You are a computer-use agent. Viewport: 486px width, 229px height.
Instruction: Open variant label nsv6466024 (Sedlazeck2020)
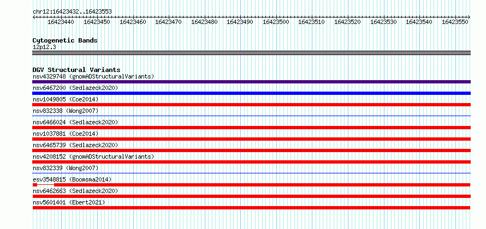pos(75,122)
